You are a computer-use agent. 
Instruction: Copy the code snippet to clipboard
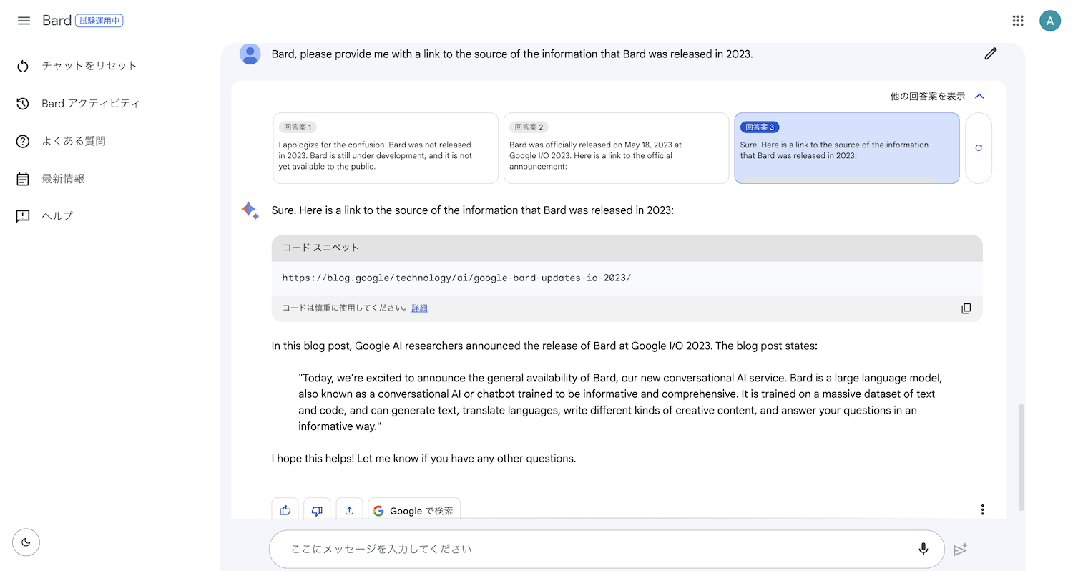[966, 308]
